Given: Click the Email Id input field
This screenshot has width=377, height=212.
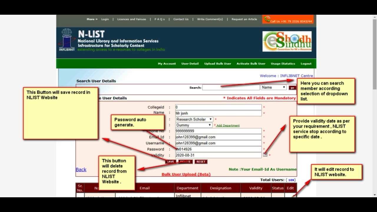Looking at the screenshot, I should [x=218, y=137].
